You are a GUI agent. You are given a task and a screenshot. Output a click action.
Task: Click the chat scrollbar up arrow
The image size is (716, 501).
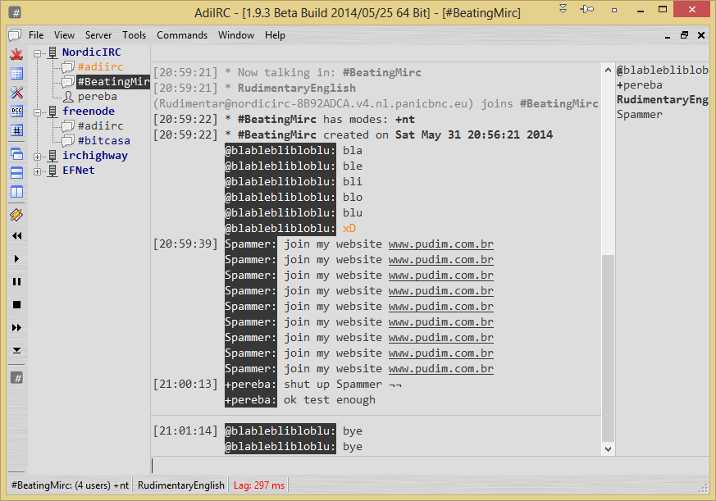[x=608, y=70]
